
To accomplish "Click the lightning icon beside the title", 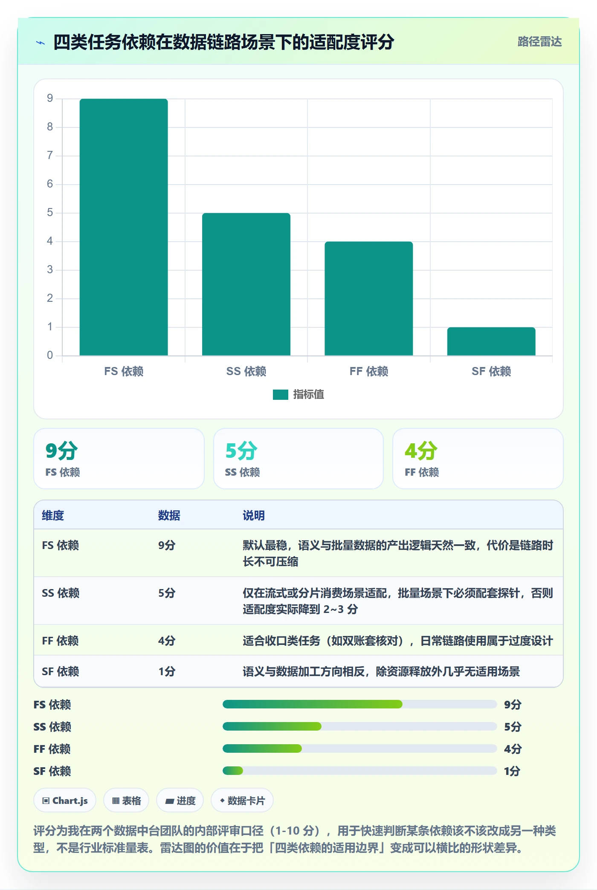I will pos(41,43).
